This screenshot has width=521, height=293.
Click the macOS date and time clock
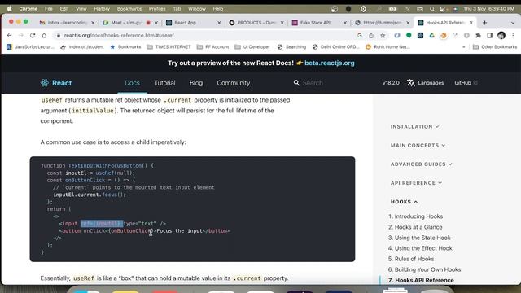click(488, 9)
